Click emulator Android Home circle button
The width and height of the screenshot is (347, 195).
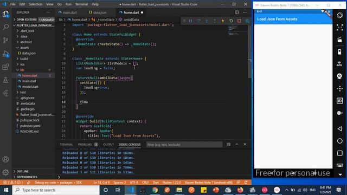340,141
